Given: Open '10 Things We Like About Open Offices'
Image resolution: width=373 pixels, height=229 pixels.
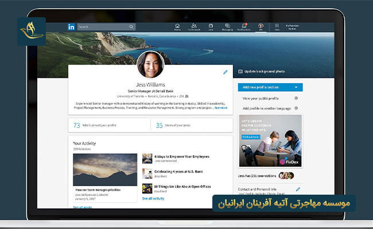Looking at the screenshot, I should [x=182, y=187].
